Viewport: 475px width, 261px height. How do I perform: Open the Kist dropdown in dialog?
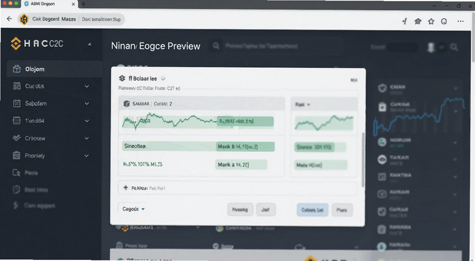[x=302, y=104]
